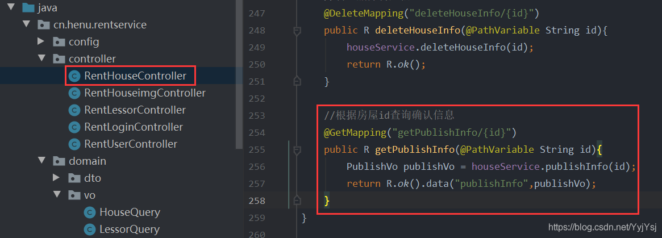Click the vo package folder icon
Viewport: 662px width, 238px height.
click(74, 195)
